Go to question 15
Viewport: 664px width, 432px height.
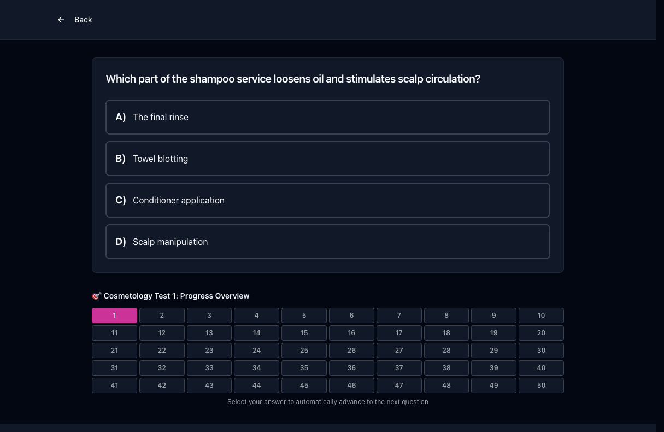point(304,333)
